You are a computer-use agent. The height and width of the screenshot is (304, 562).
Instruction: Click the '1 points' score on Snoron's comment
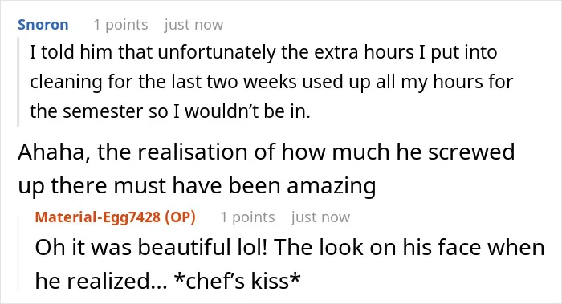pos(120,25)
